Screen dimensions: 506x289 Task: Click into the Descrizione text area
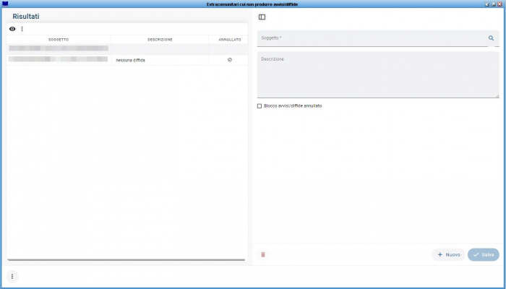point(378,74)
